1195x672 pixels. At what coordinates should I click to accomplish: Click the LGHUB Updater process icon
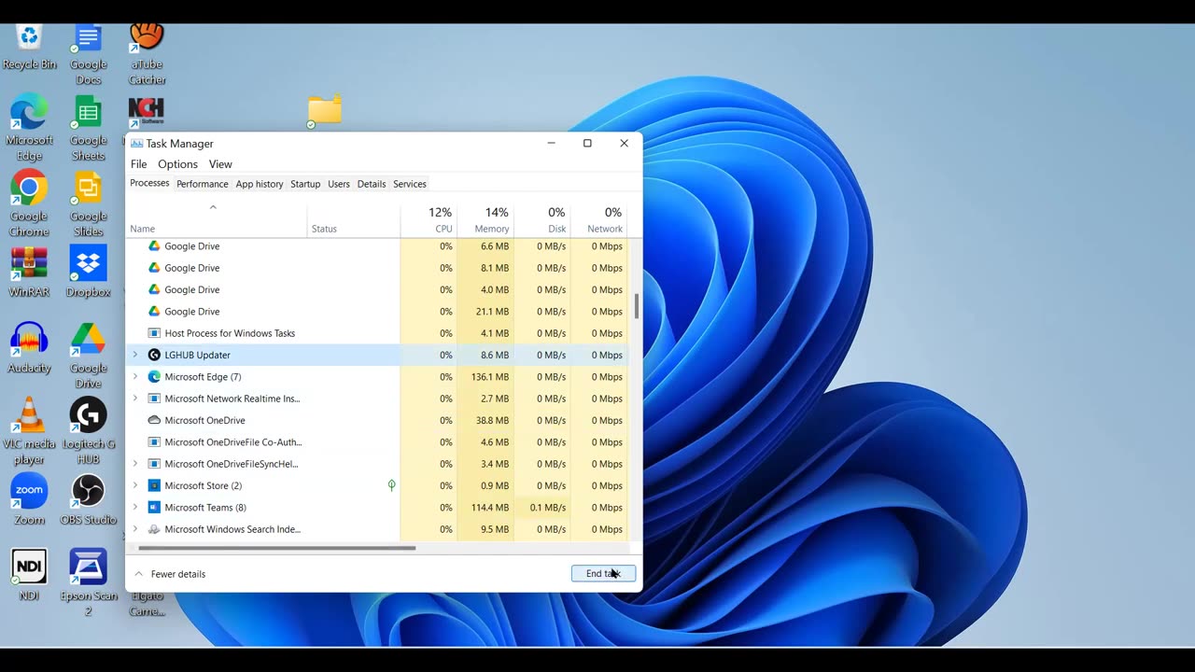tap(154, 355)
